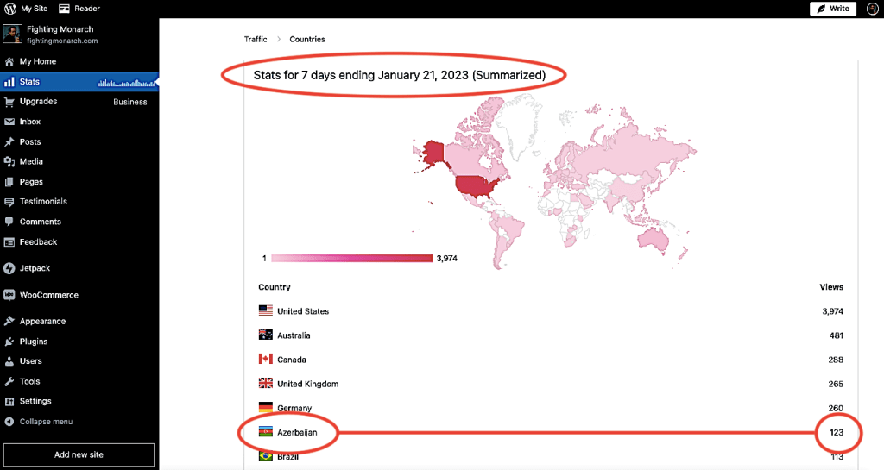Click the user avatar in top right
The width and height of the screenshot is (884, 470).
tap(872, 9)
